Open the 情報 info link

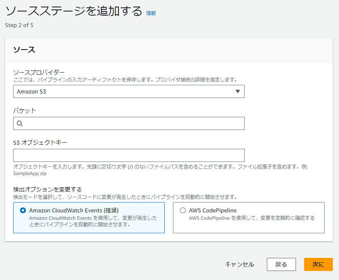click(151, 13)
